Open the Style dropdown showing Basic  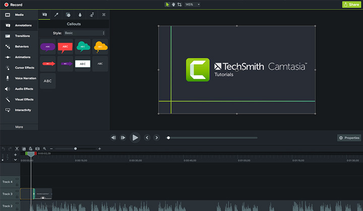click(x=85, y=33)
